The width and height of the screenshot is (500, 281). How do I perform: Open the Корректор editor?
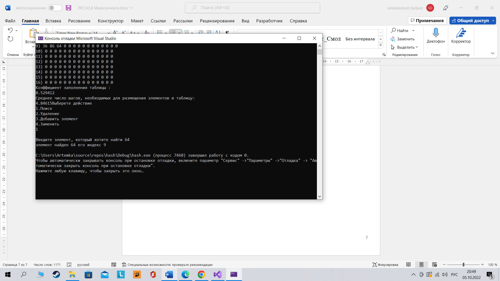coord(461,36)
